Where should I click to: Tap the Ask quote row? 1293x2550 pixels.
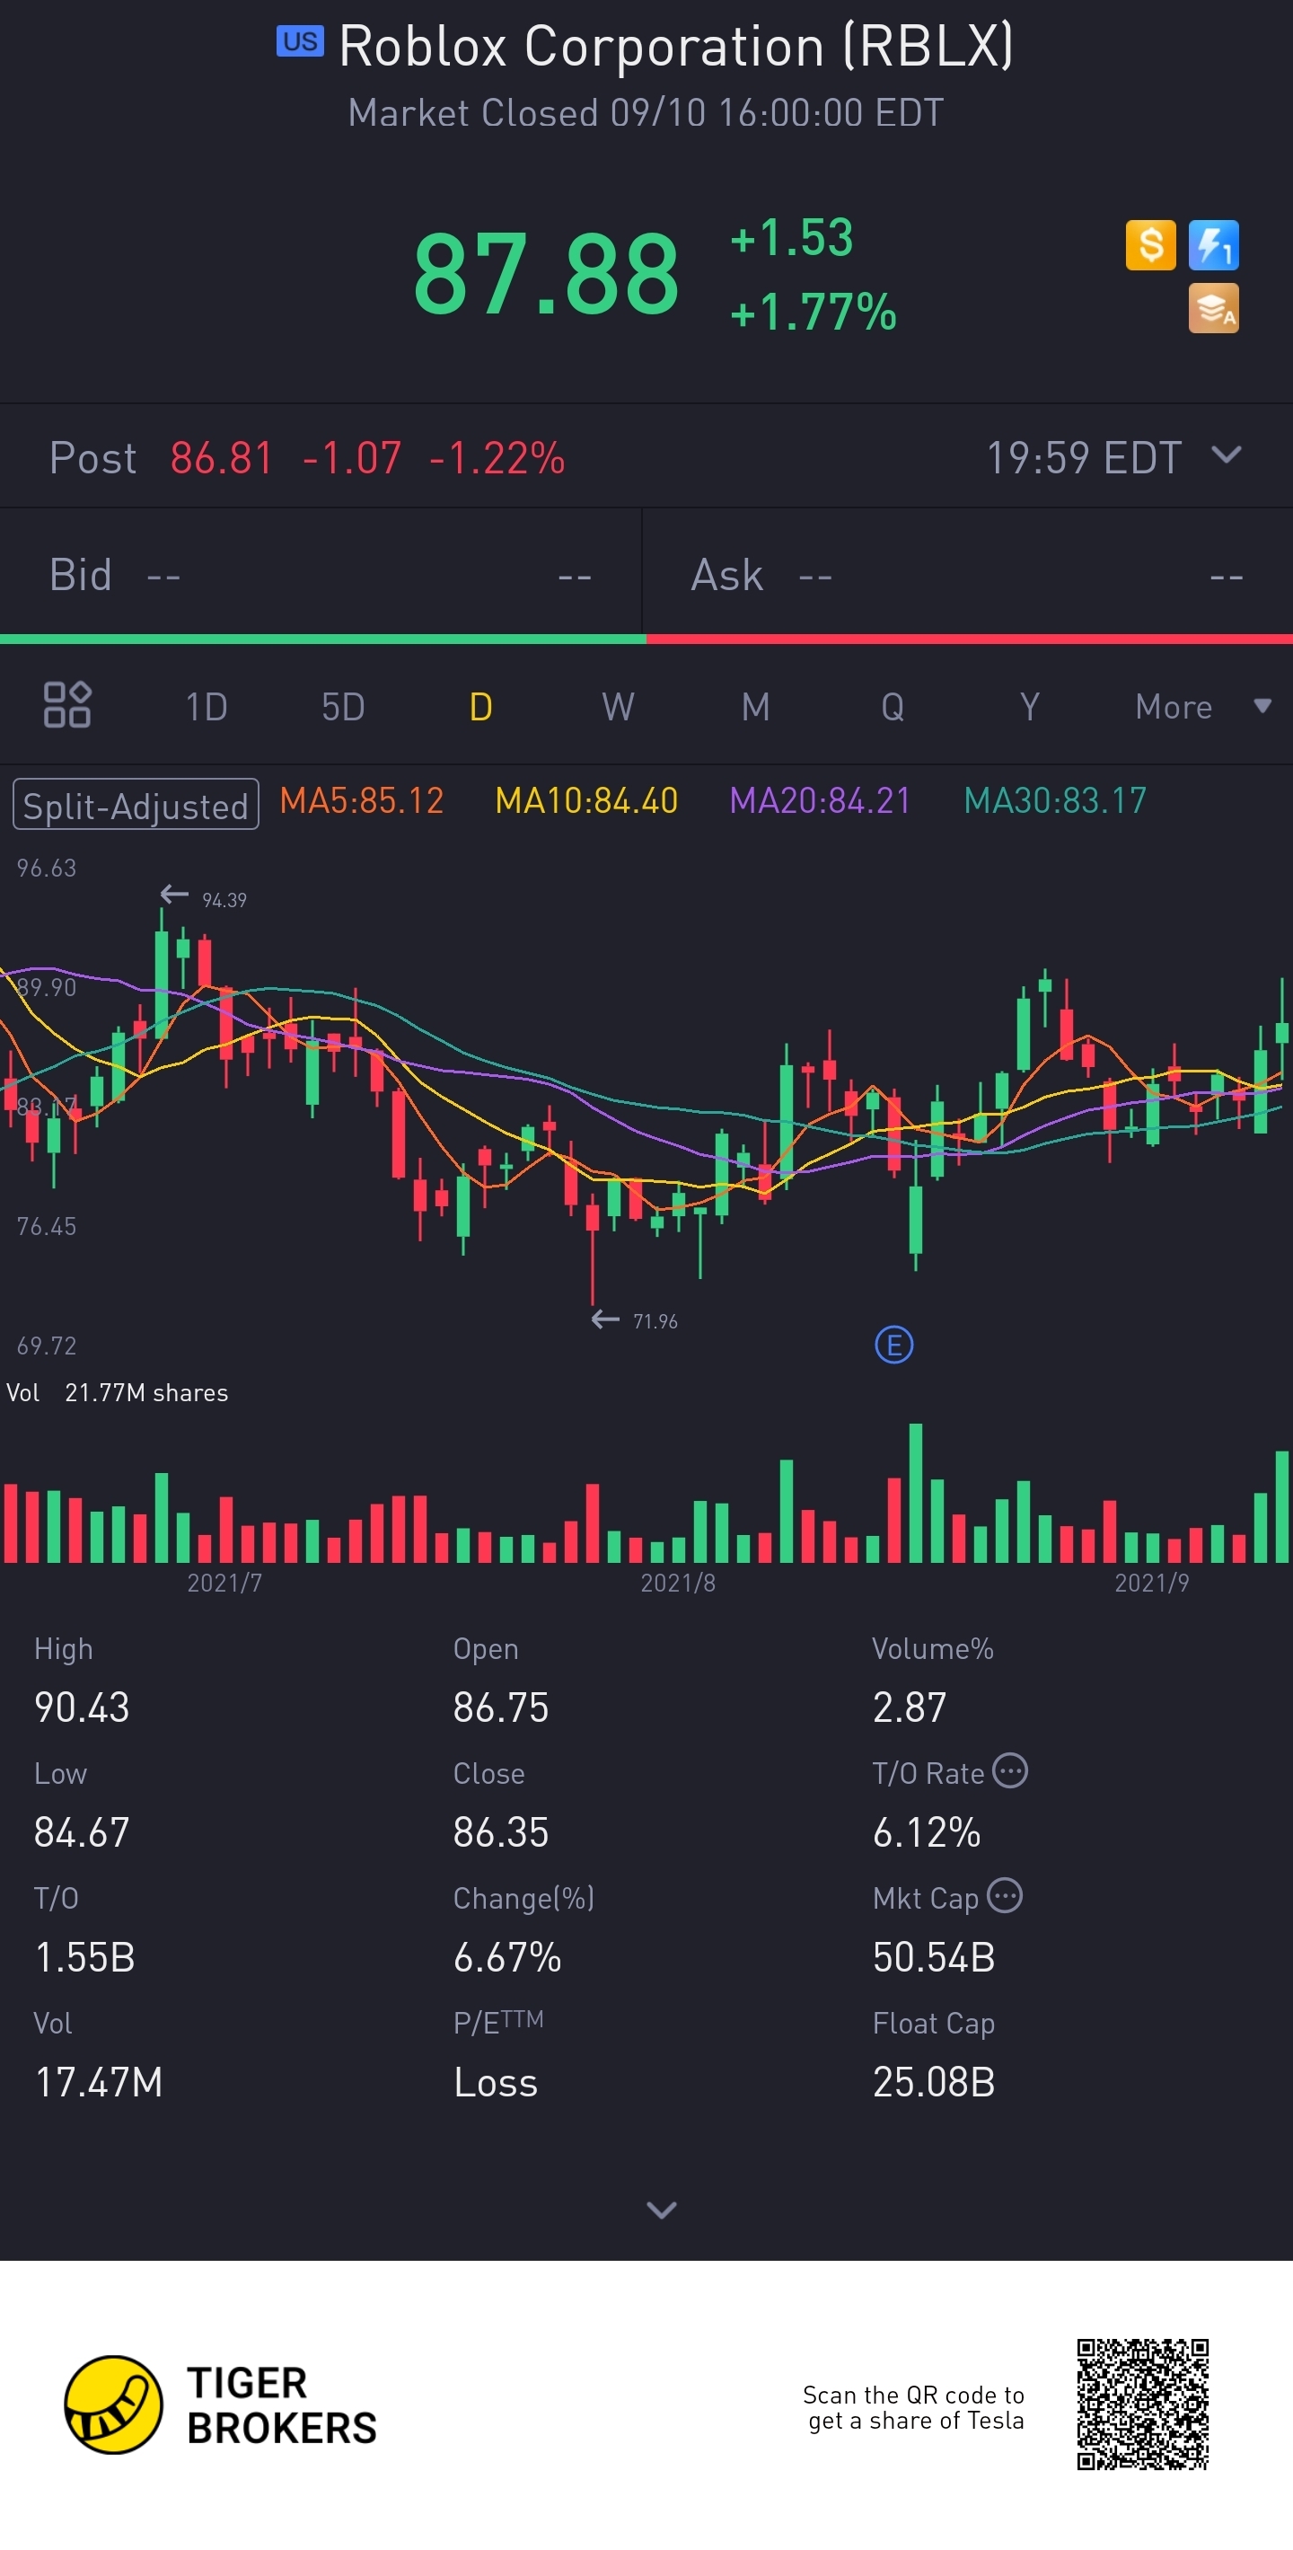click(x=968, y=574)
